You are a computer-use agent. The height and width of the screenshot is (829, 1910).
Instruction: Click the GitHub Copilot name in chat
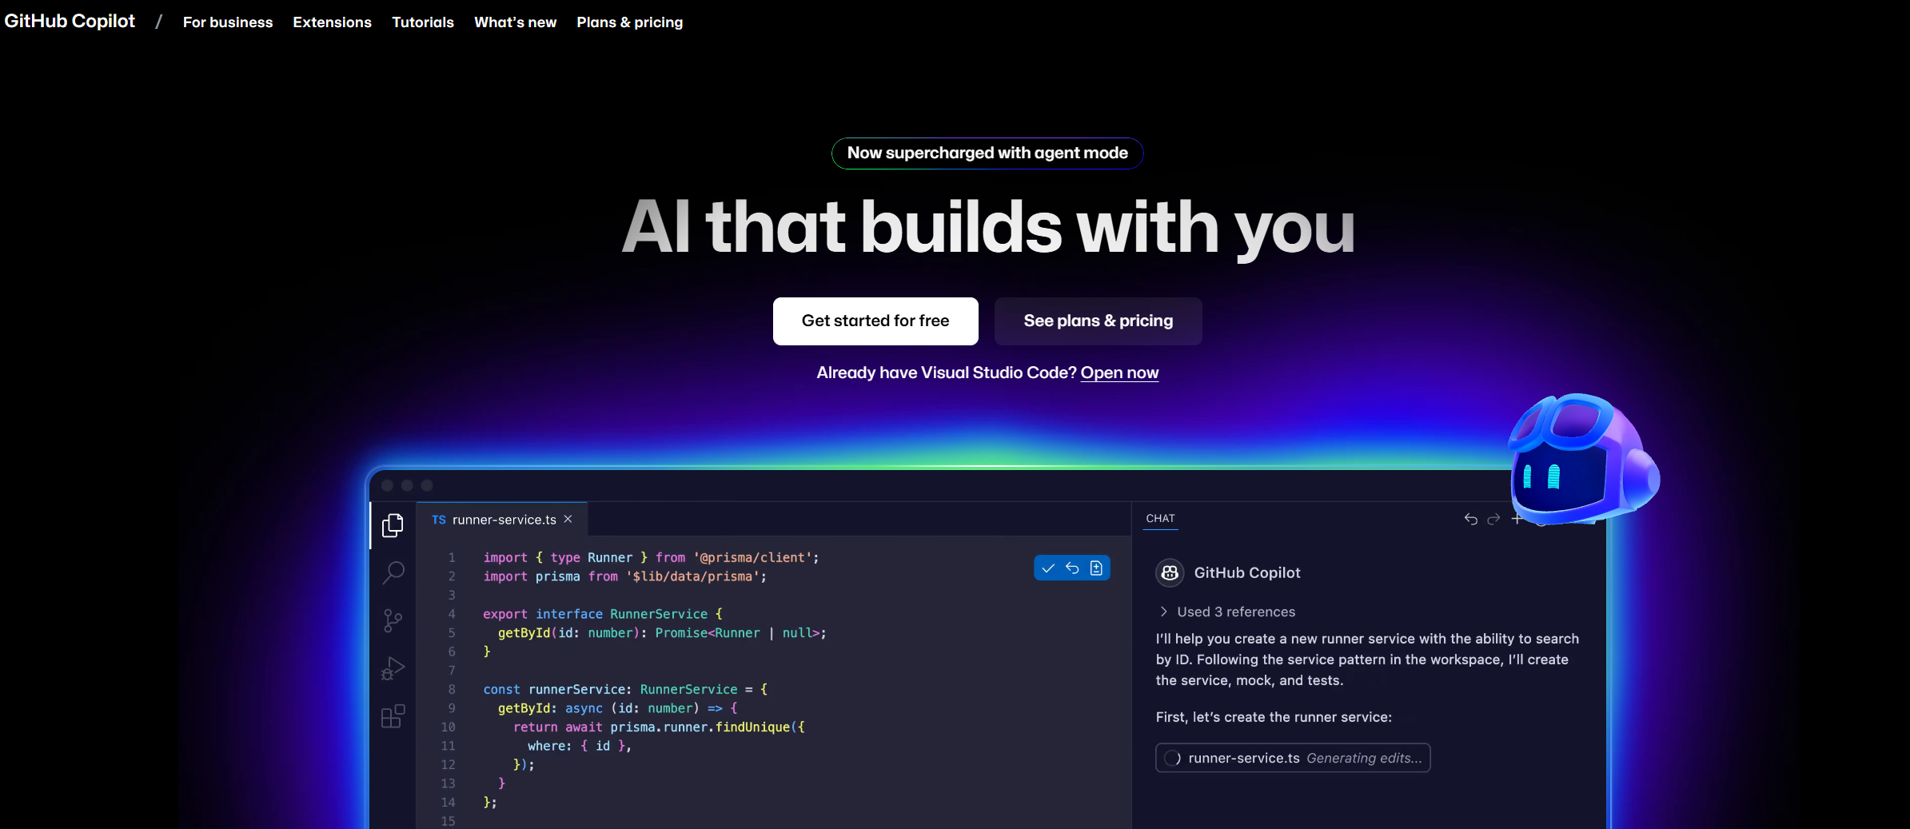1247,572
